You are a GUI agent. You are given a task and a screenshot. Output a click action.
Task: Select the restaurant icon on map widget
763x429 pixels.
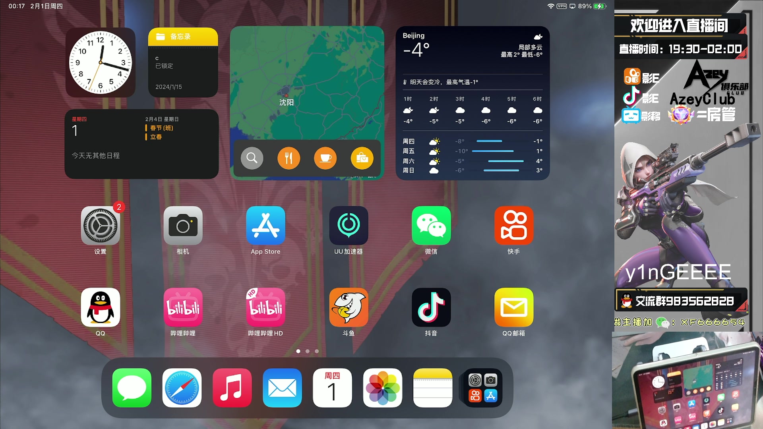click(289, 158)
